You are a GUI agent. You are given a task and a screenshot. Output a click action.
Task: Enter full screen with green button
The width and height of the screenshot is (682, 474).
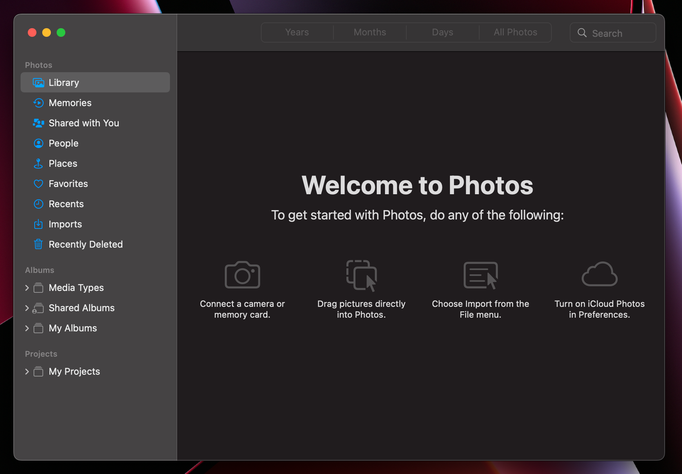click(61, 32)
